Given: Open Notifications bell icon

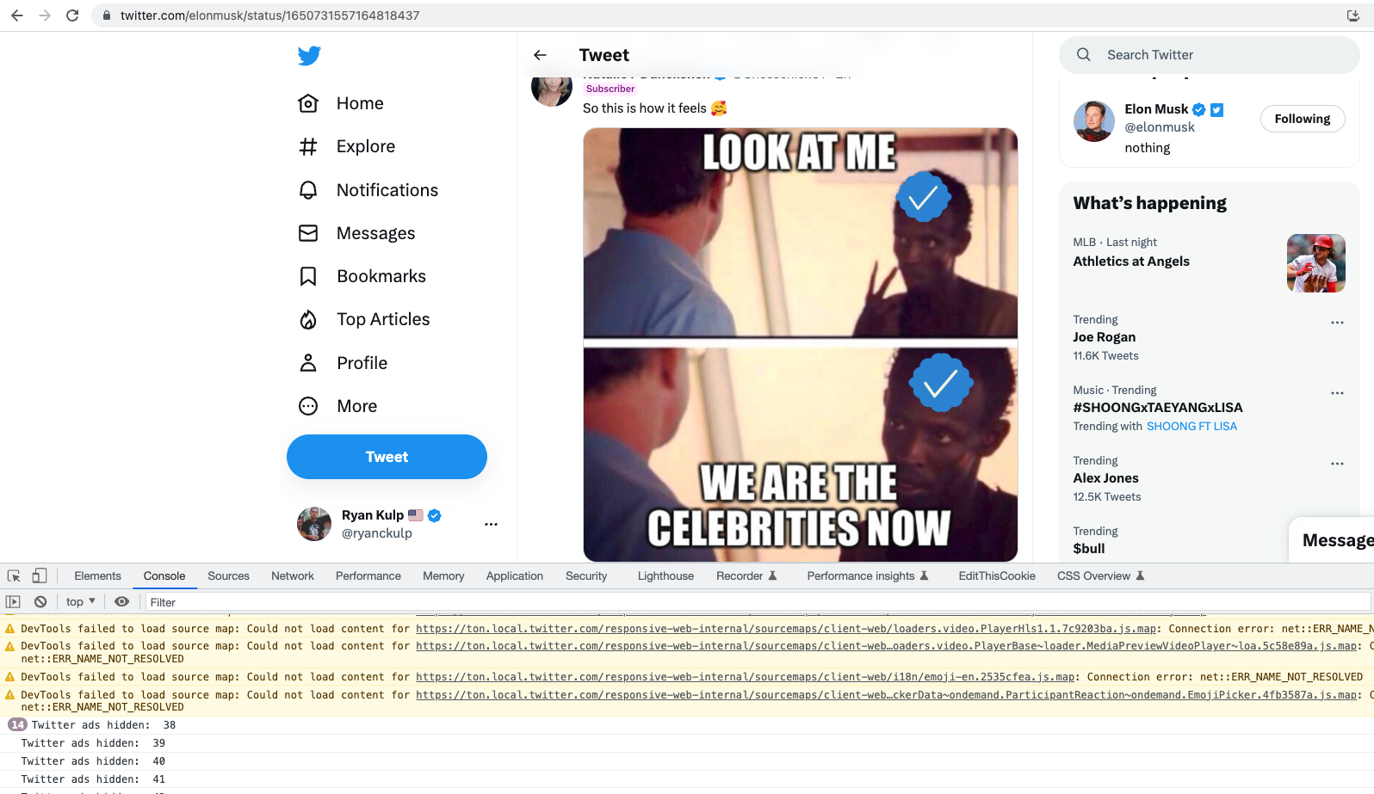Looking at the screenshot, I should (309, 190).
